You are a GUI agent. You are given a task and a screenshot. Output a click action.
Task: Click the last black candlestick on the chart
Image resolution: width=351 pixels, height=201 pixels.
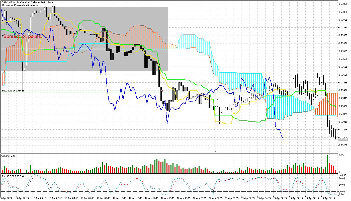[x=336, y=137]
